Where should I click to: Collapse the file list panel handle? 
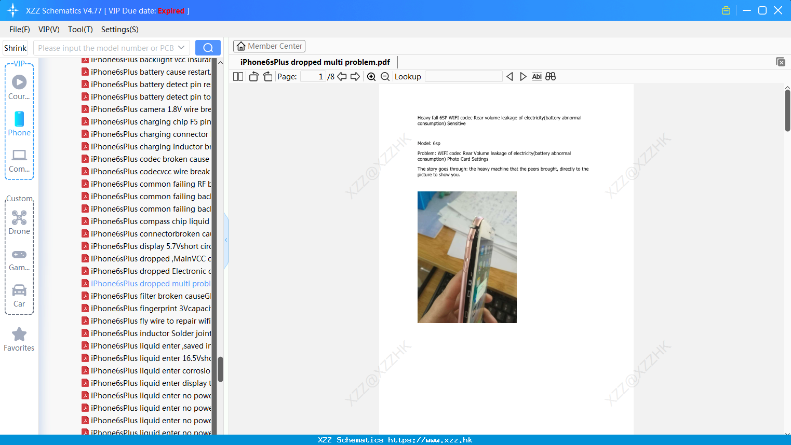[226, 240]
